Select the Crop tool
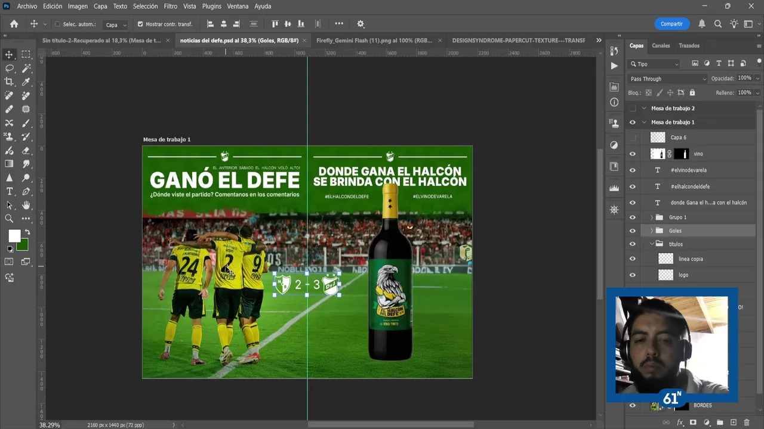 pos(9,82)
